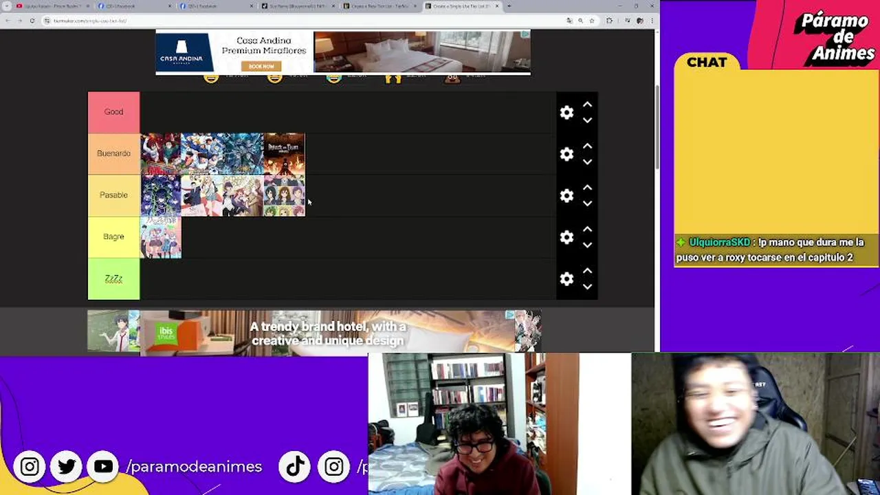Move Good row up with arrow
880x495 pixels.
point(587,104)
